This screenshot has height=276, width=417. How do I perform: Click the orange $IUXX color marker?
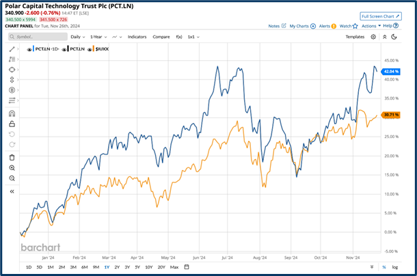(94, 49)
